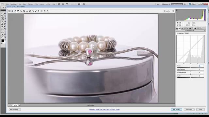Select the Graduated Filter tool
This screenshot has width=209, height=117.
tap(39, 11)
